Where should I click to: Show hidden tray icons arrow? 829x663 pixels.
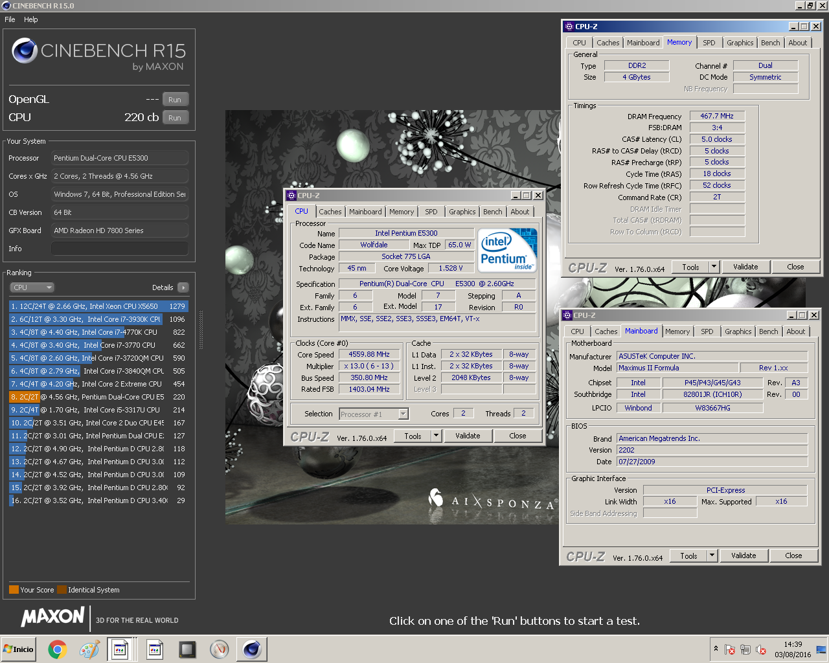[716, 648]
